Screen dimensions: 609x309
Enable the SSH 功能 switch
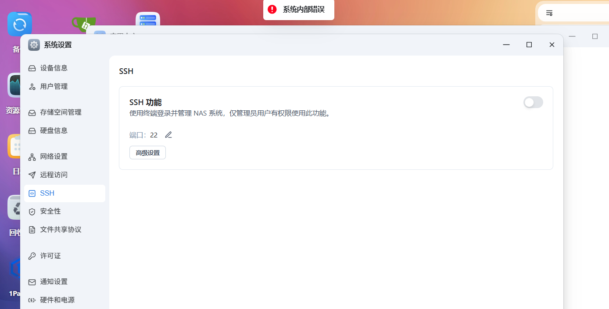[x=533, y=102]
